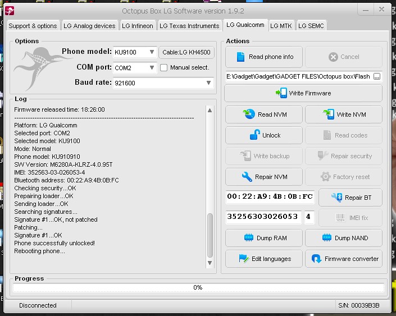Click the log scrollbar down arrow
This screenshot has width=396, height=316.
(210, 263)
